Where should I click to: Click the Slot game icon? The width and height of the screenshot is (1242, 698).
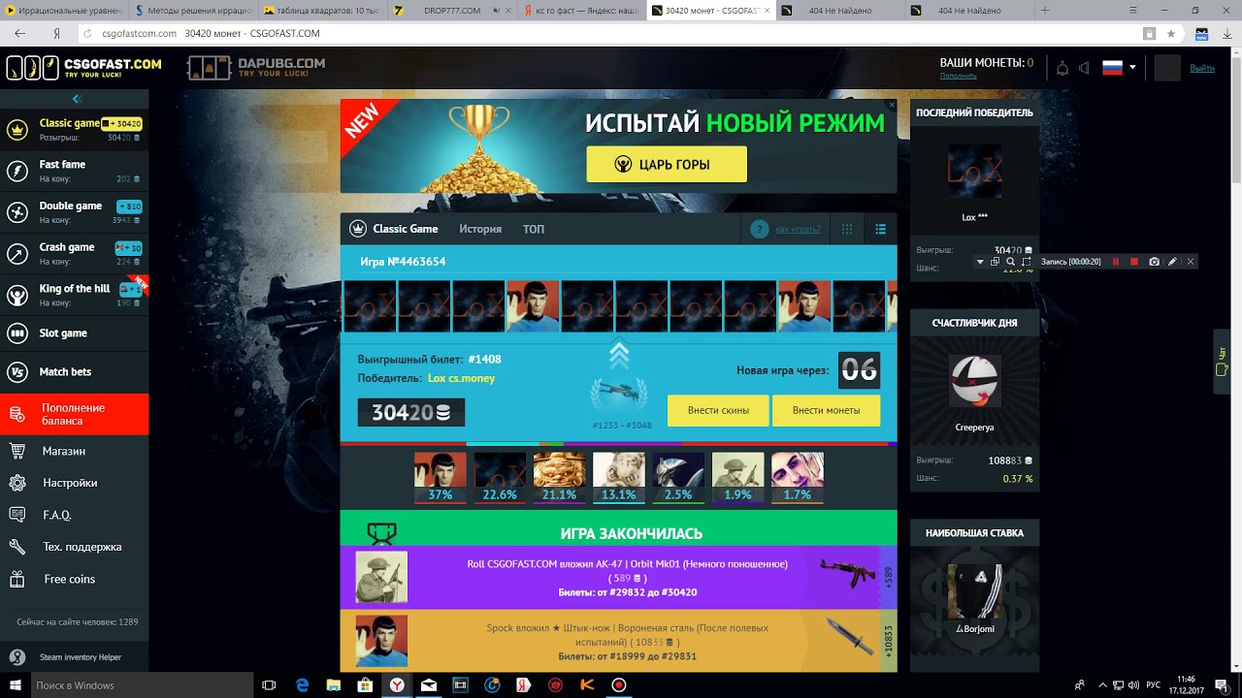click(16, 333)
